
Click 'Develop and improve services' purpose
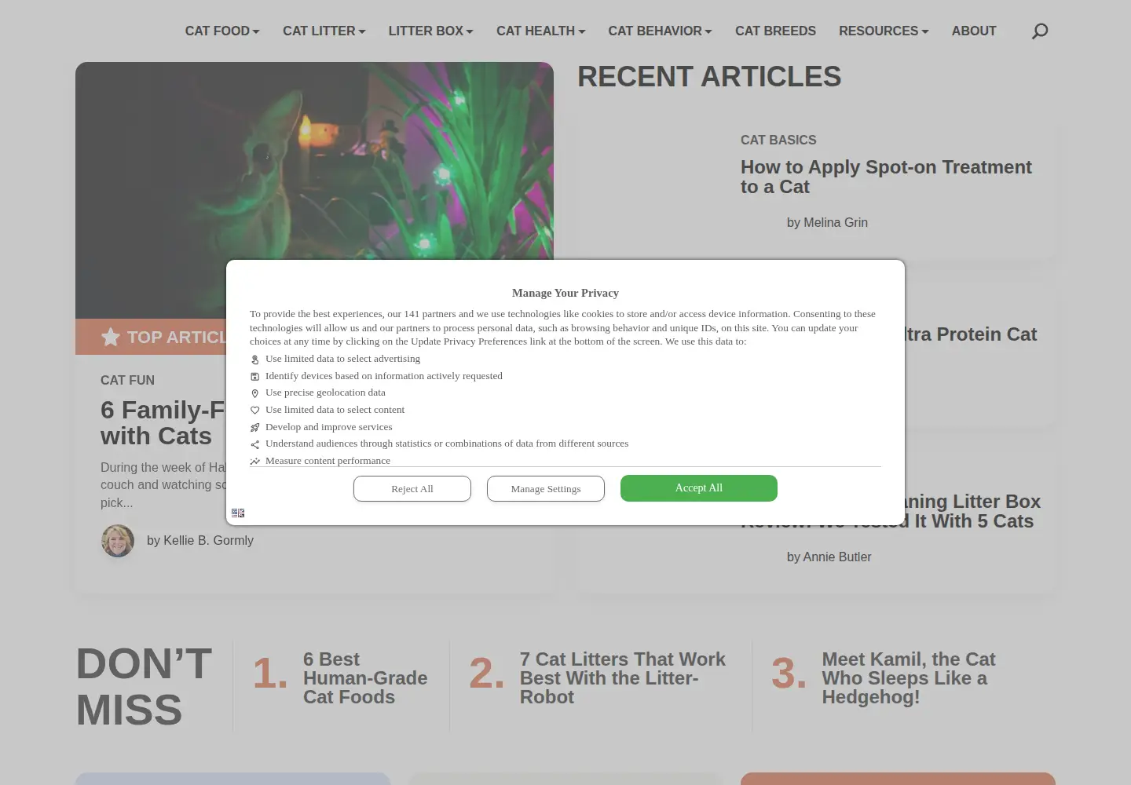(328, 427)
